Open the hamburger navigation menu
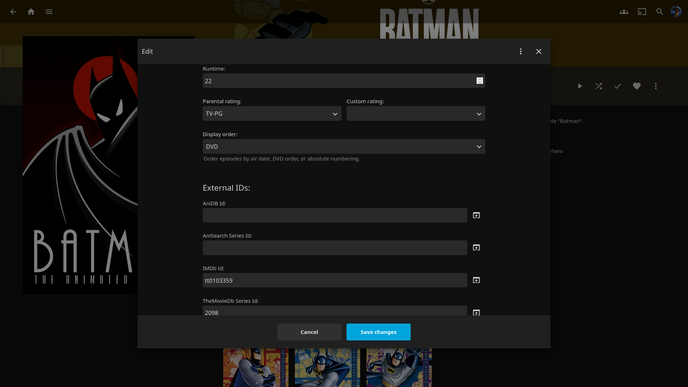This screenshot has height=387, width=688. coord(49,12)
